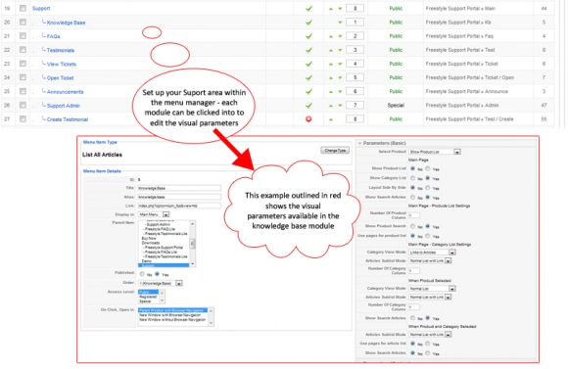Select New Window with Browser Navigation option
568x369 pixels.
pos(172,315)
